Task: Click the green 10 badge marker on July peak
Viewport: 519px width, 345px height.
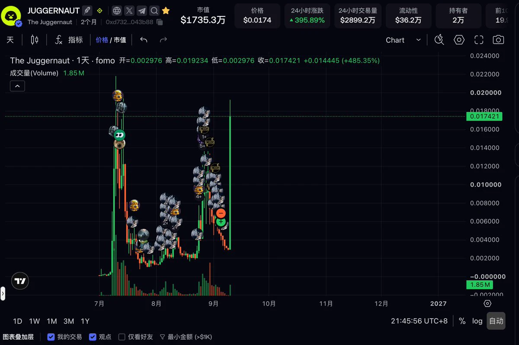Action: point(119,135)
